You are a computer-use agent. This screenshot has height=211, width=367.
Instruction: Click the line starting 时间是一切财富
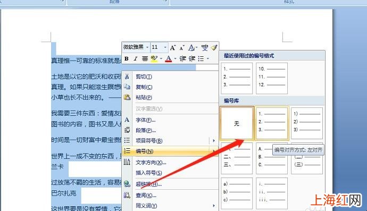click(x=86, y=140)
